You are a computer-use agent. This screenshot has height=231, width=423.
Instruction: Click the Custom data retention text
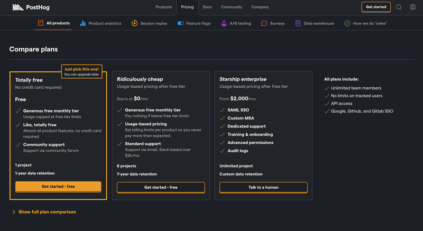click(241, 174)
